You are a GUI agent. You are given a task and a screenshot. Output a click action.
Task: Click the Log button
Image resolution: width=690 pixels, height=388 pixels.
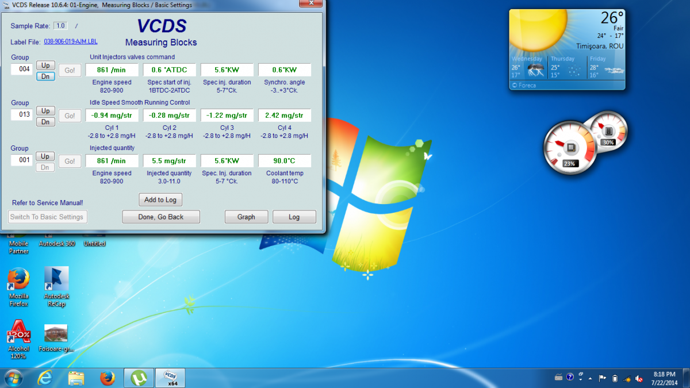pos(294,217)
